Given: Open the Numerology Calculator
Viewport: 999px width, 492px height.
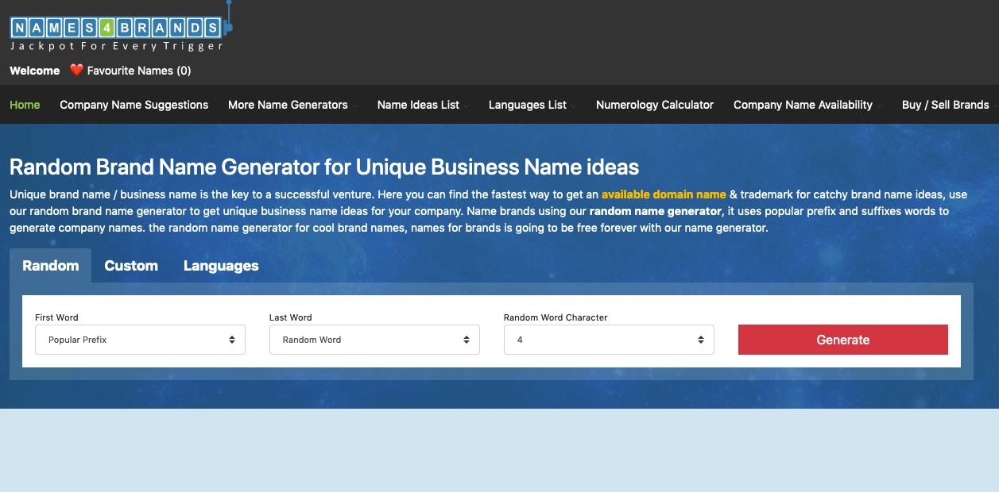Looking at the screenshot, I should point(654,104).
